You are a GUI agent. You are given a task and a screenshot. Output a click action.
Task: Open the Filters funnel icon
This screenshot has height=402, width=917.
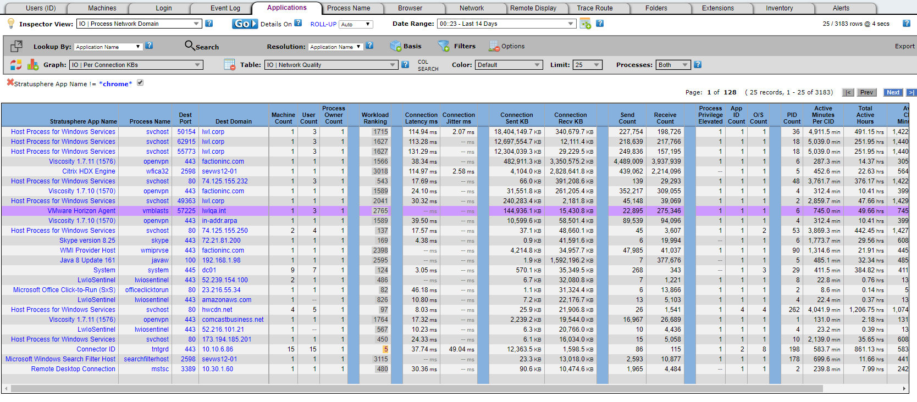point(444,46)
